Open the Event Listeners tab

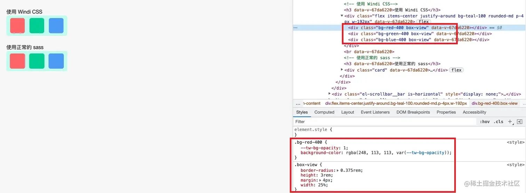(374, 112)
